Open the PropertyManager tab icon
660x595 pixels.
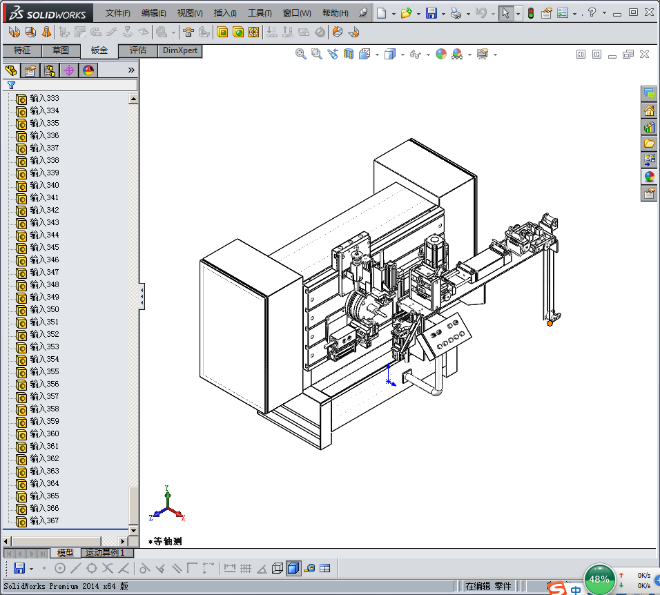30,70
